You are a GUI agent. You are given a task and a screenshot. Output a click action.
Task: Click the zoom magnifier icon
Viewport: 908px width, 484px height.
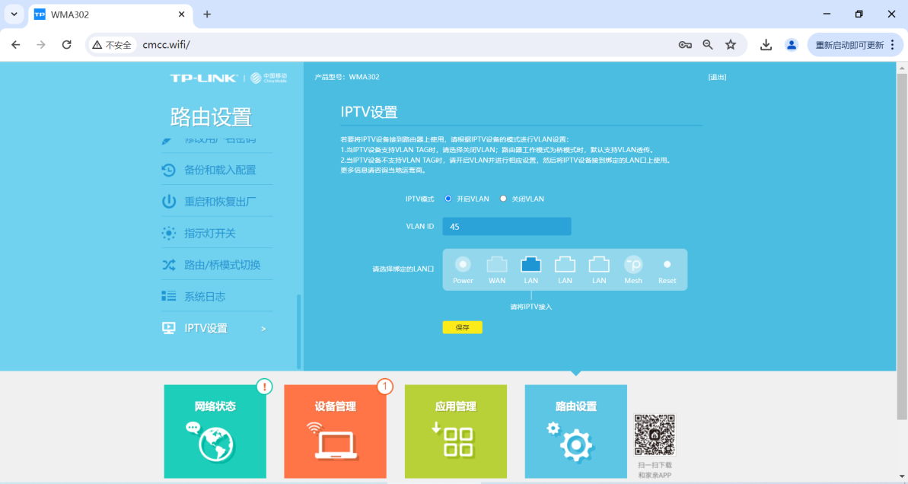pos(708,45)
